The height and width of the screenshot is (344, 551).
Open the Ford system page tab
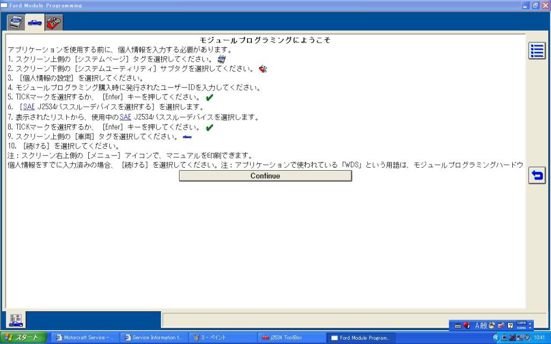point(16,23)
